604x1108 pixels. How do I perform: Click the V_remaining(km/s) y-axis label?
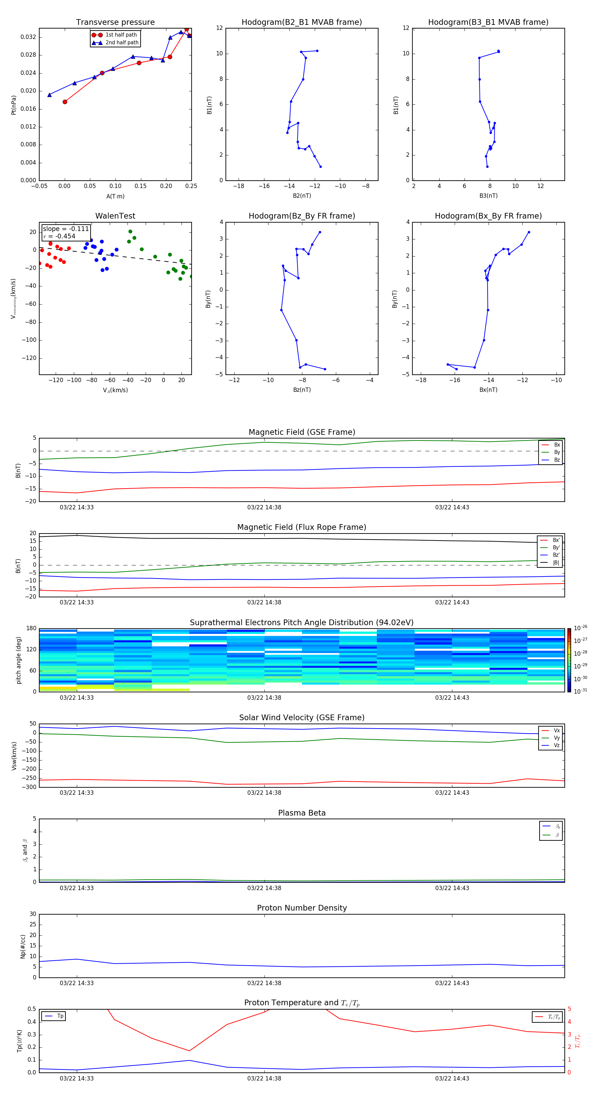pyautogui.click(x=13, y=298)
